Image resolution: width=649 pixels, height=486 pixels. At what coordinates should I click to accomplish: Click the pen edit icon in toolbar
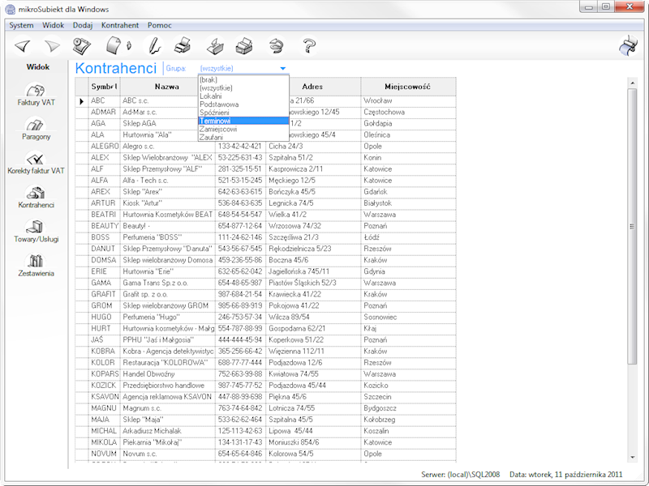click(x=153, y=45)
